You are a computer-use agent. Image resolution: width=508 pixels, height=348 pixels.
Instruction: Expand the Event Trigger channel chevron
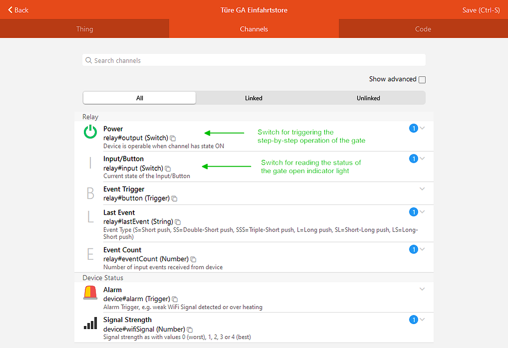[x=422, y=189]
